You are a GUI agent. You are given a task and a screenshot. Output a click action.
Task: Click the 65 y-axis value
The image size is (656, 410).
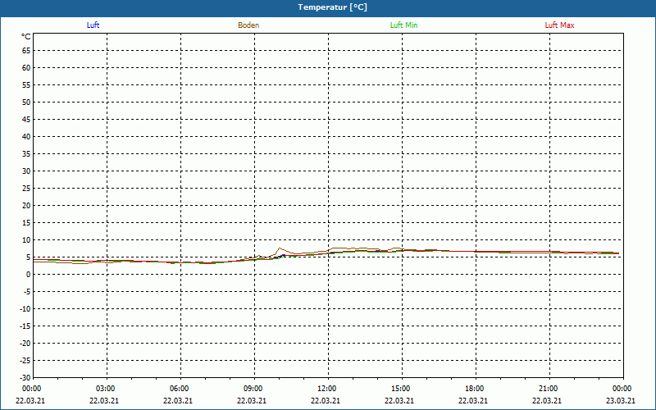click(26, 51)
